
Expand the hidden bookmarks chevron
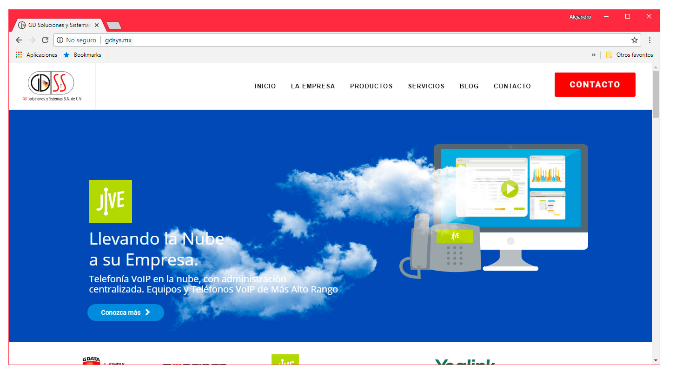594,54
